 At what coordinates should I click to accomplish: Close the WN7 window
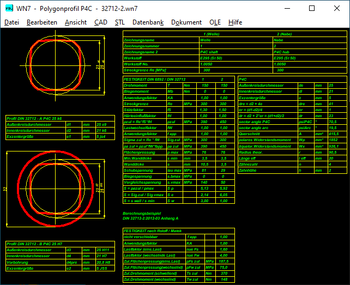tap(337, 8)
